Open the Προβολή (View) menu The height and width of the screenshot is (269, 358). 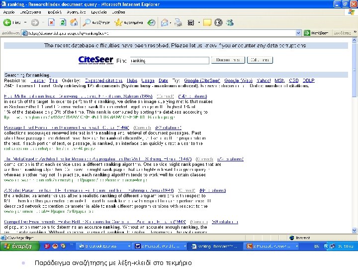click(x=55, y=12)
